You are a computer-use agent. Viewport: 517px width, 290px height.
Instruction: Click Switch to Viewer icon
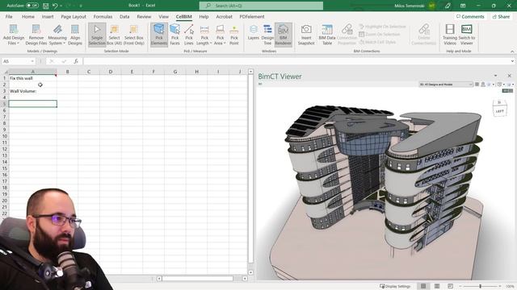(467, 29)
